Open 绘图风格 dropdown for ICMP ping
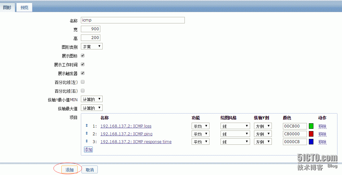 [x=235, y=134]
